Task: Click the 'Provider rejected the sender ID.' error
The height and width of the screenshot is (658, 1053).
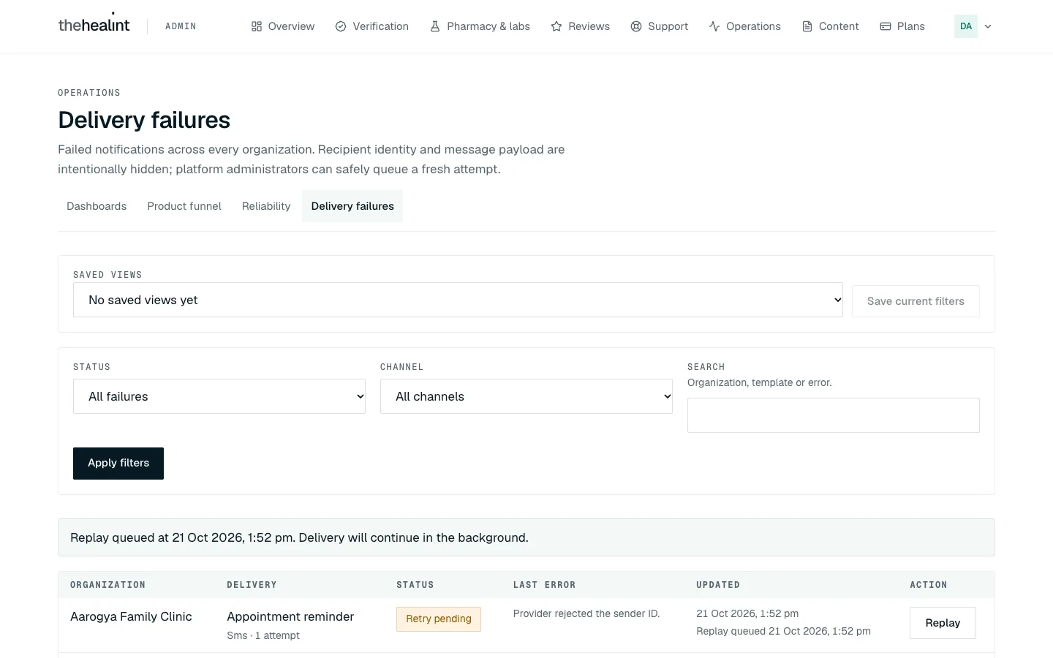Action: (x=586, y=614)
